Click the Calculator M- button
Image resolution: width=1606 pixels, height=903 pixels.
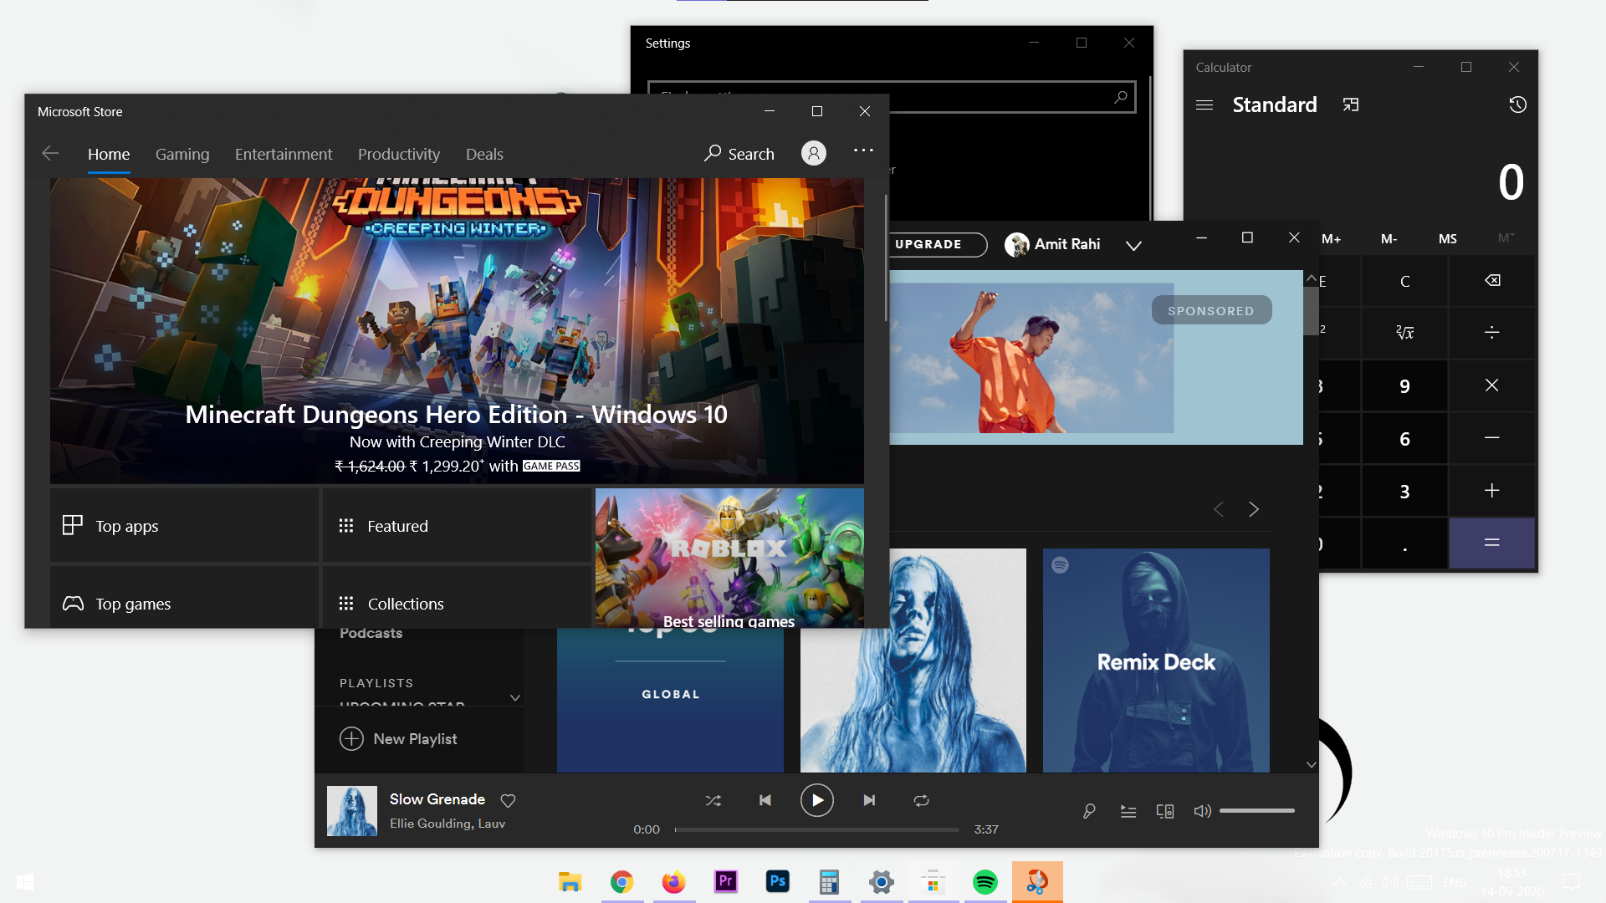1389,238
